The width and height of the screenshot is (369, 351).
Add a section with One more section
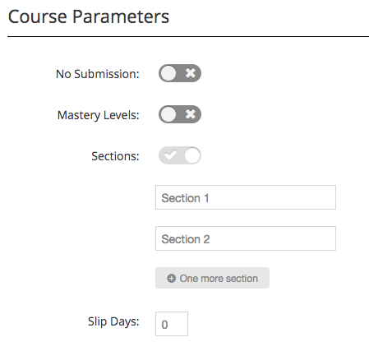point(212,278)
